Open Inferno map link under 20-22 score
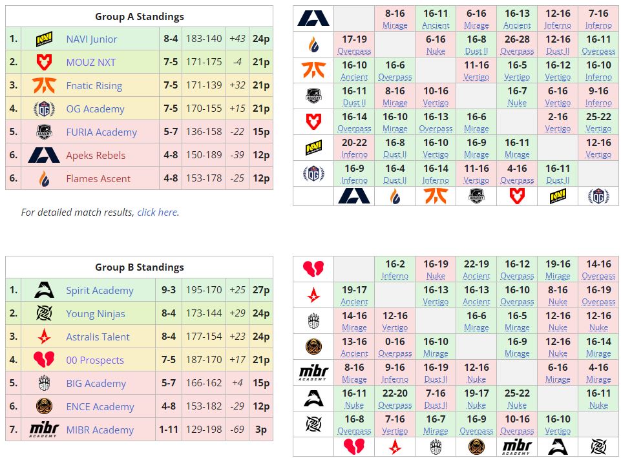The width and height of the screenshot is (621, 458). pos(354,154)
